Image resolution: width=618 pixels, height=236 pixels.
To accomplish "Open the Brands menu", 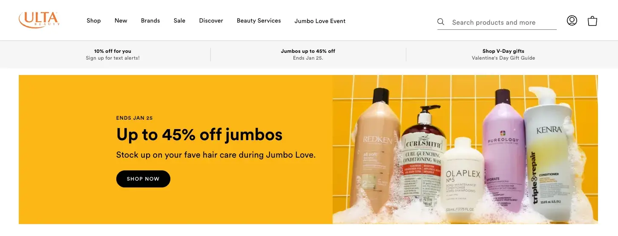I will tap(150, 20).
